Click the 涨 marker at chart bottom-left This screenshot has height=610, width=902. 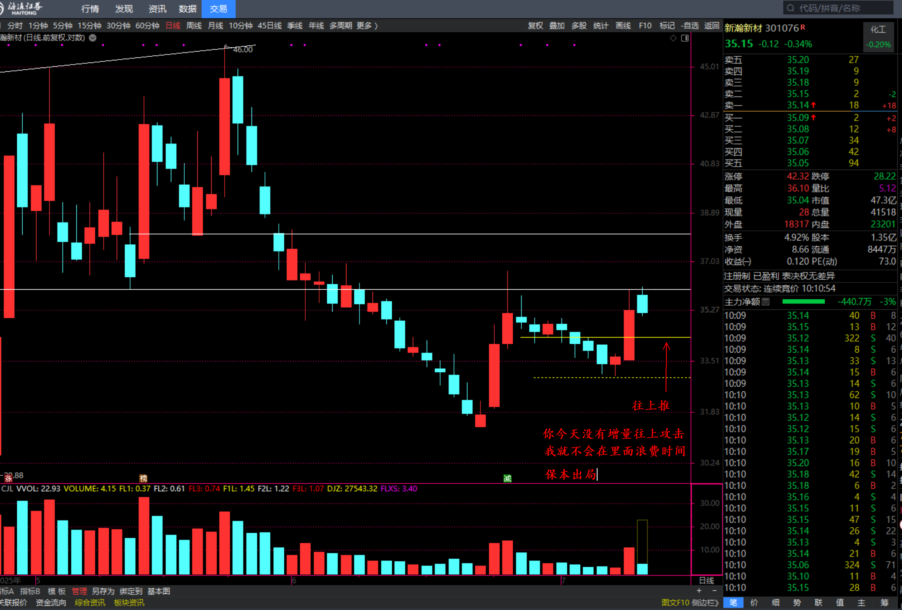[x=8, y=478]
